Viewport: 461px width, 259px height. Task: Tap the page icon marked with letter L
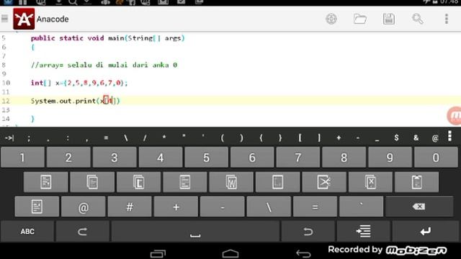[139, 182]
